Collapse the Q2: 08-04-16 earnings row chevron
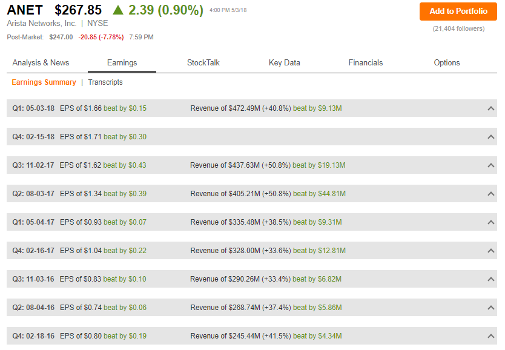The height and width of the screenshot is (350, 505). [x=491, y=308]
